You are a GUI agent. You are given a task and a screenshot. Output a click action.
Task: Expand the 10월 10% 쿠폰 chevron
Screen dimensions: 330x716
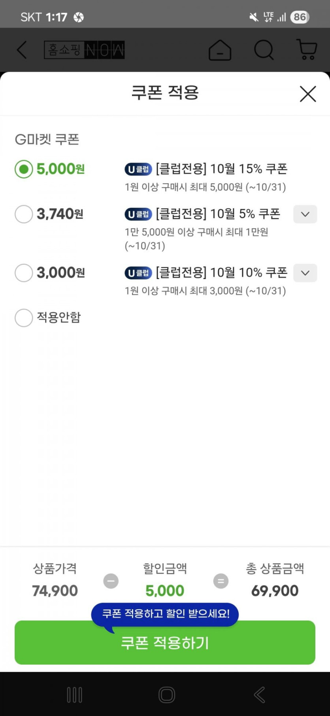tap(305, 273)
